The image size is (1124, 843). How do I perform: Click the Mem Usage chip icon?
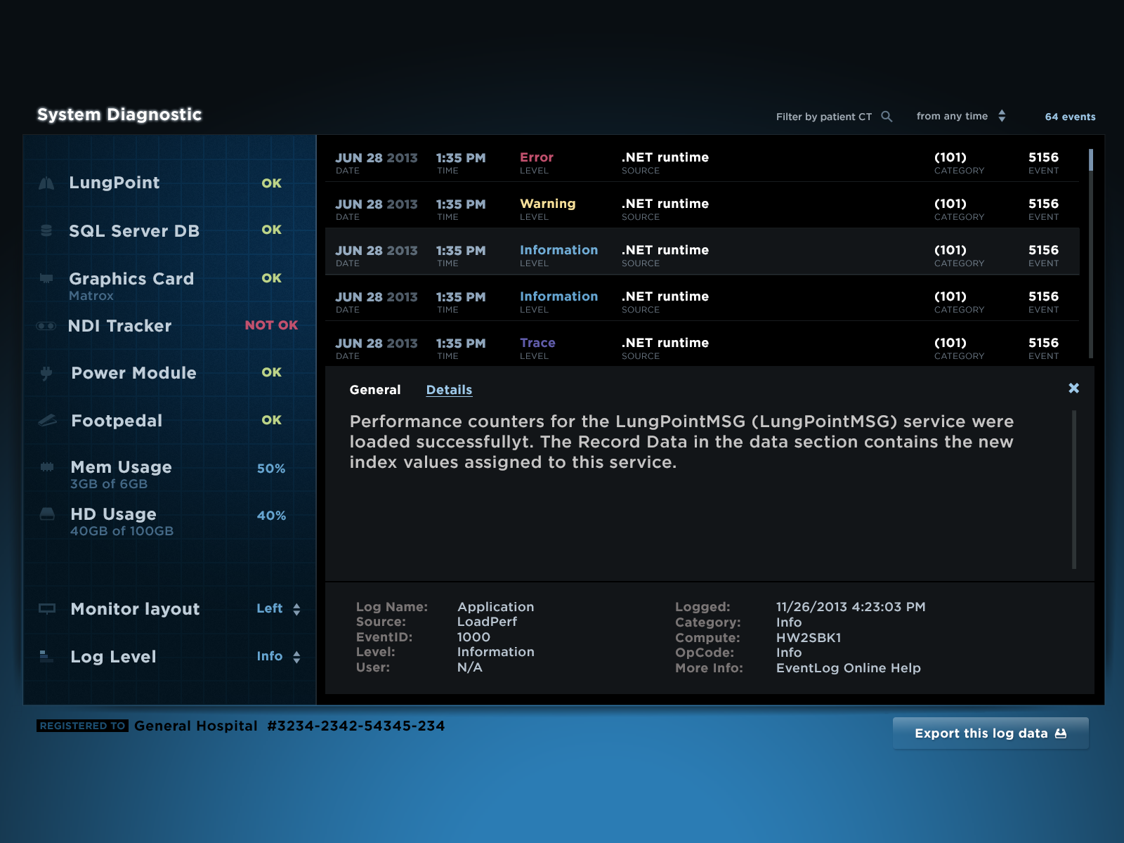pos(46,466)
